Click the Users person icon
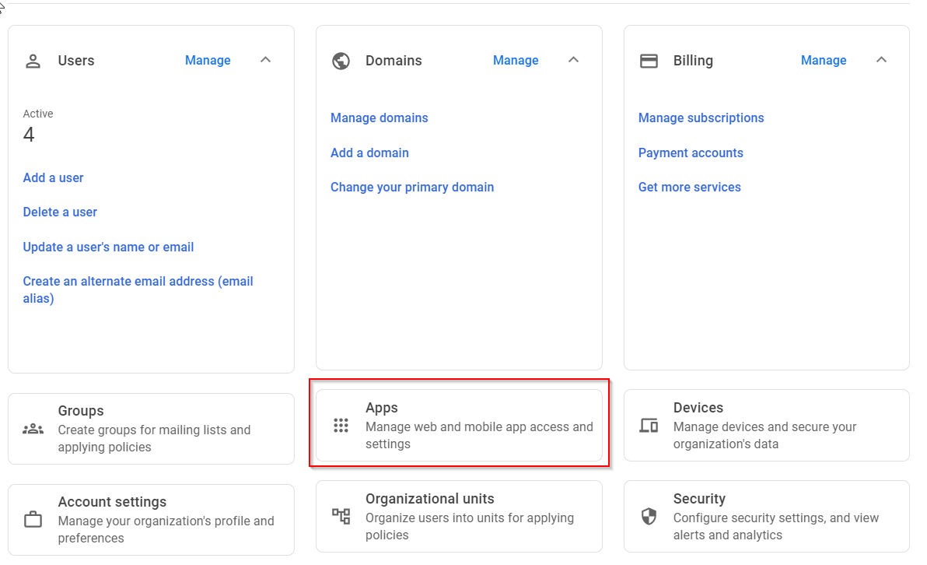 [x=33, y=61]
